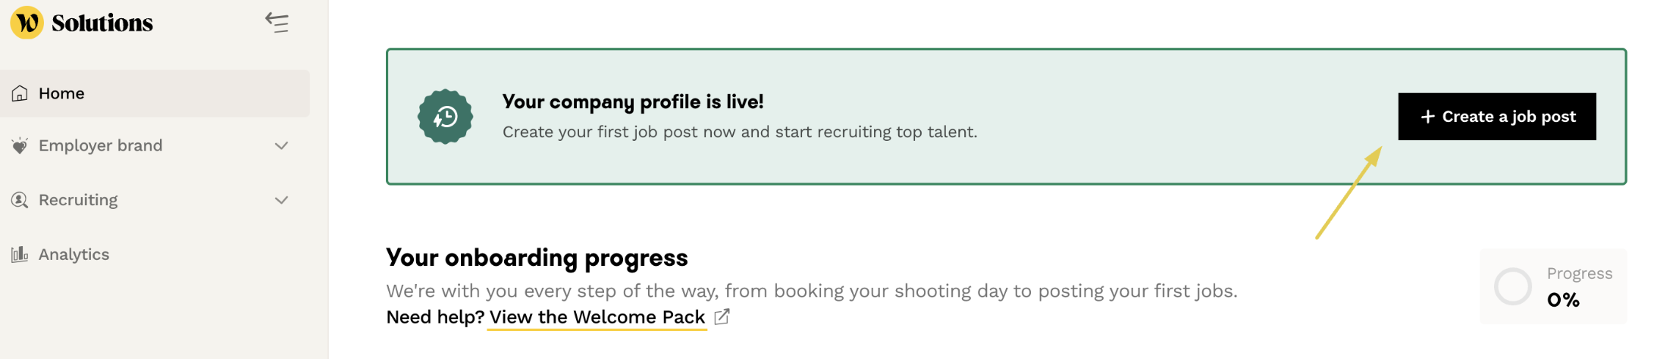Click the Create a job post button

pyautogui.click(x=1497, y=117)
